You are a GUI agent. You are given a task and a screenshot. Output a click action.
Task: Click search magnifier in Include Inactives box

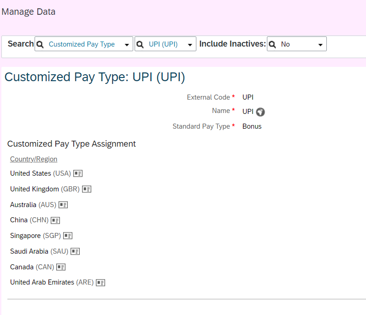click(272, 44)
